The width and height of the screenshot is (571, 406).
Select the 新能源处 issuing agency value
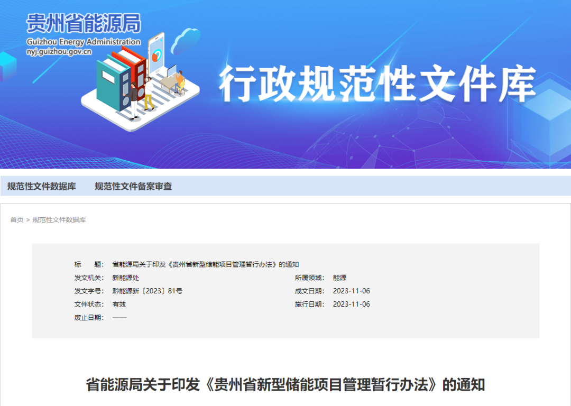[x=126, y=278]
